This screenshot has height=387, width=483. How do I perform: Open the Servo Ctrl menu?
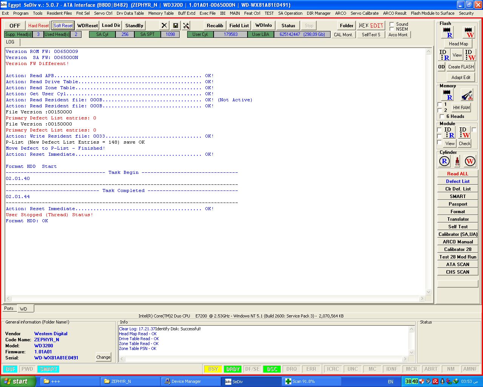(103, 13)
